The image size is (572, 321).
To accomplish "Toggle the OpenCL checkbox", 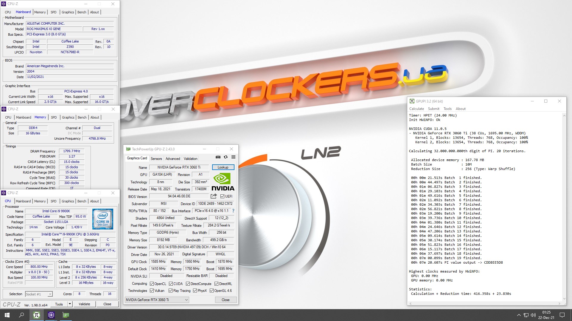I will [x=152, y=284].
